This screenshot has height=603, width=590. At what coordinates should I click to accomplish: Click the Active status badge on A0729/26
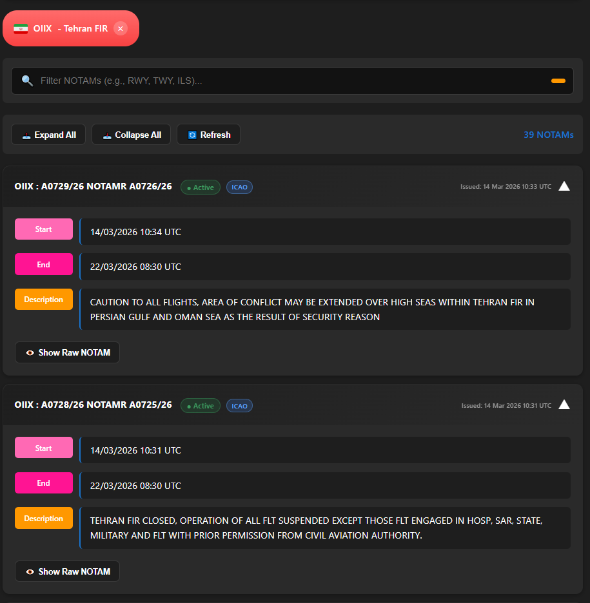coord(200,187)
